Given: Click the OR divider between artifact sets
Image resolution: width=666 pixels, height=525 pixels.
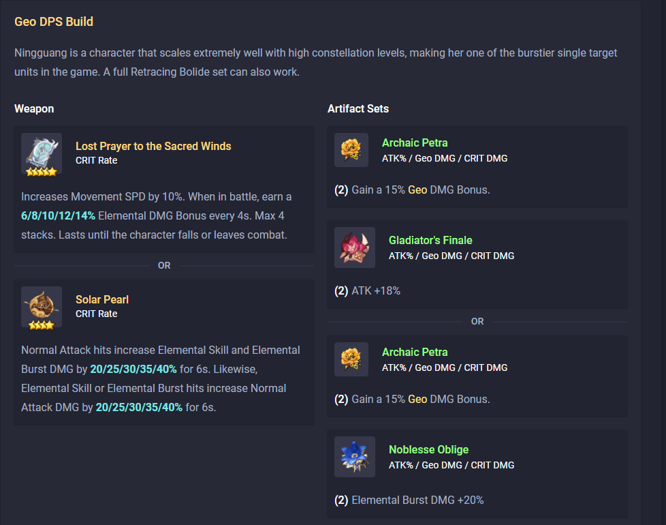Looking at the screenshot, I should [x=477, y=321].
